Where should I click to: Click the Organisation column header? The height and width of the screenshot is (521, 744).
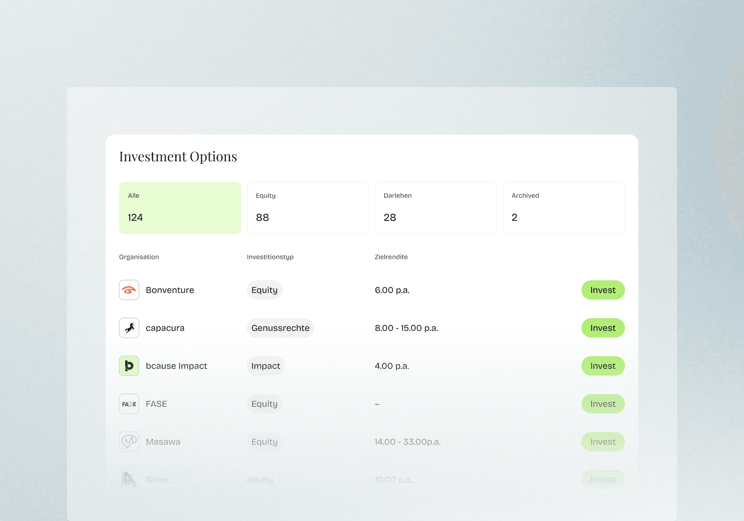click(x=139, y=257)
